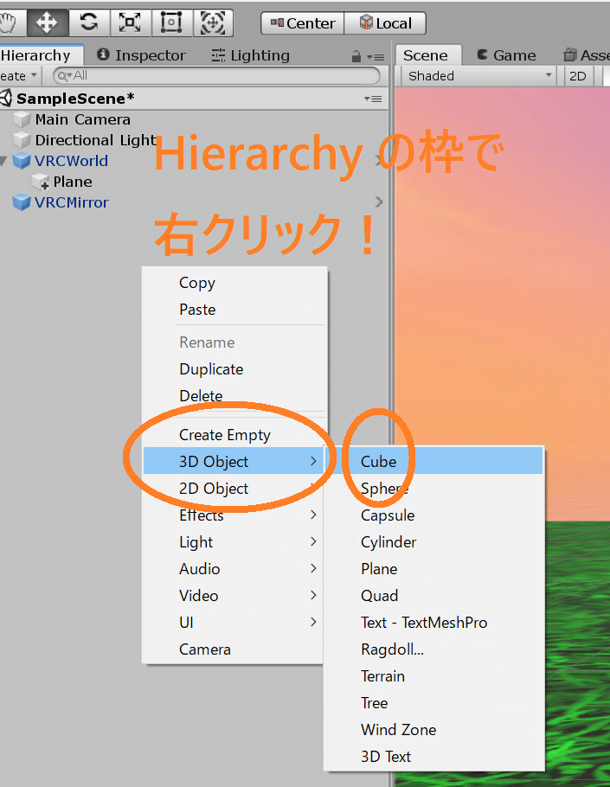
Task: Expand the Light submenu arrow
Action: [x=313, y=541]
